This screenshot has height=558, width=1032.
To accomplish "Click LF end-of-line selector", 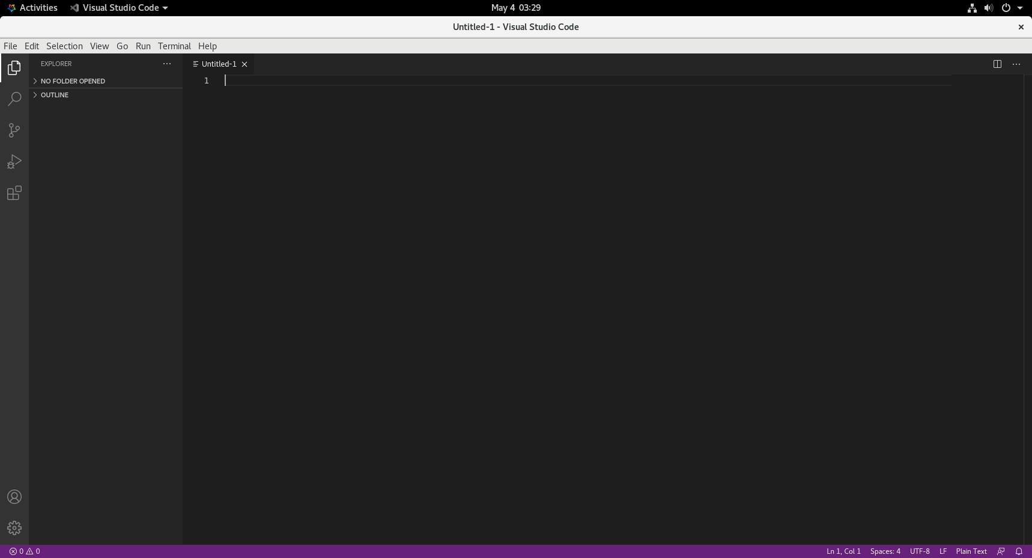I will (943, 551).
